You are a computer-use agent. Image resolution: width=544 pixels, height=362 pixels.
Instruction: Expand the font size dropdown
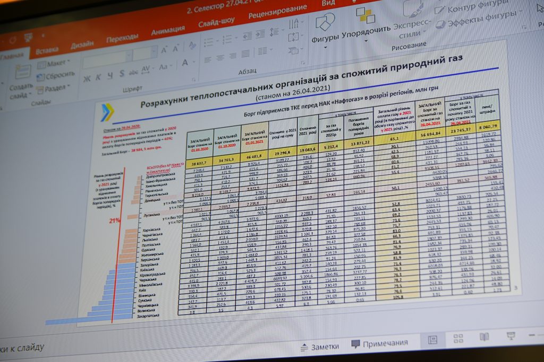(x=154, y=52)
